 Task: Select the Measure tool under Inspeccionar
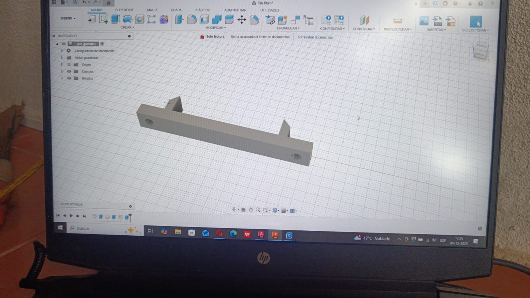pos(397,21)
